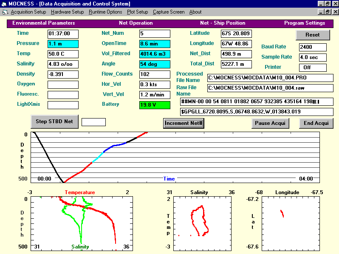
Task: Select Capture Screen from the menu bar
Action: pyautogui.click(x=169, y=12)
